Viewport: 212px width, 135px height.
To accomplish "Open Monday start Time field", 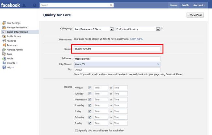I will click(x=101, y=88).
